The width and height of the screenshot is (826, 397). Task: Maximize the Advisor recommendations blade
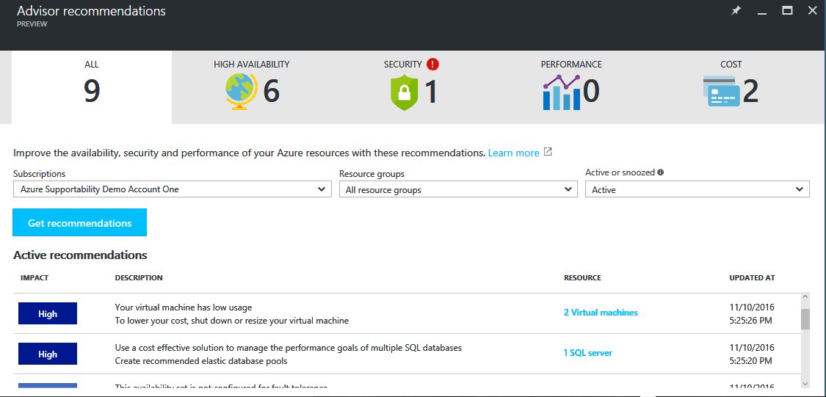tap(787, 11)
